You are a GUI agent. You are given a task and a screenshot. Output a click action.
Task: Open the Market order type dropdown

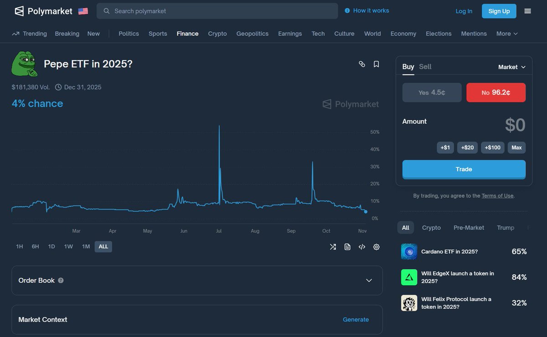tap(512, 67)
